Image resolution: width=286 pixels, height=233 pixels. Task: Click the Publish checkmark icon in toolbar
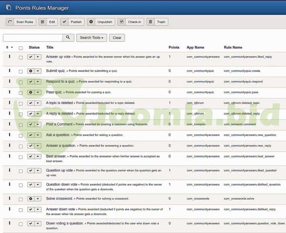coord(64,22)
